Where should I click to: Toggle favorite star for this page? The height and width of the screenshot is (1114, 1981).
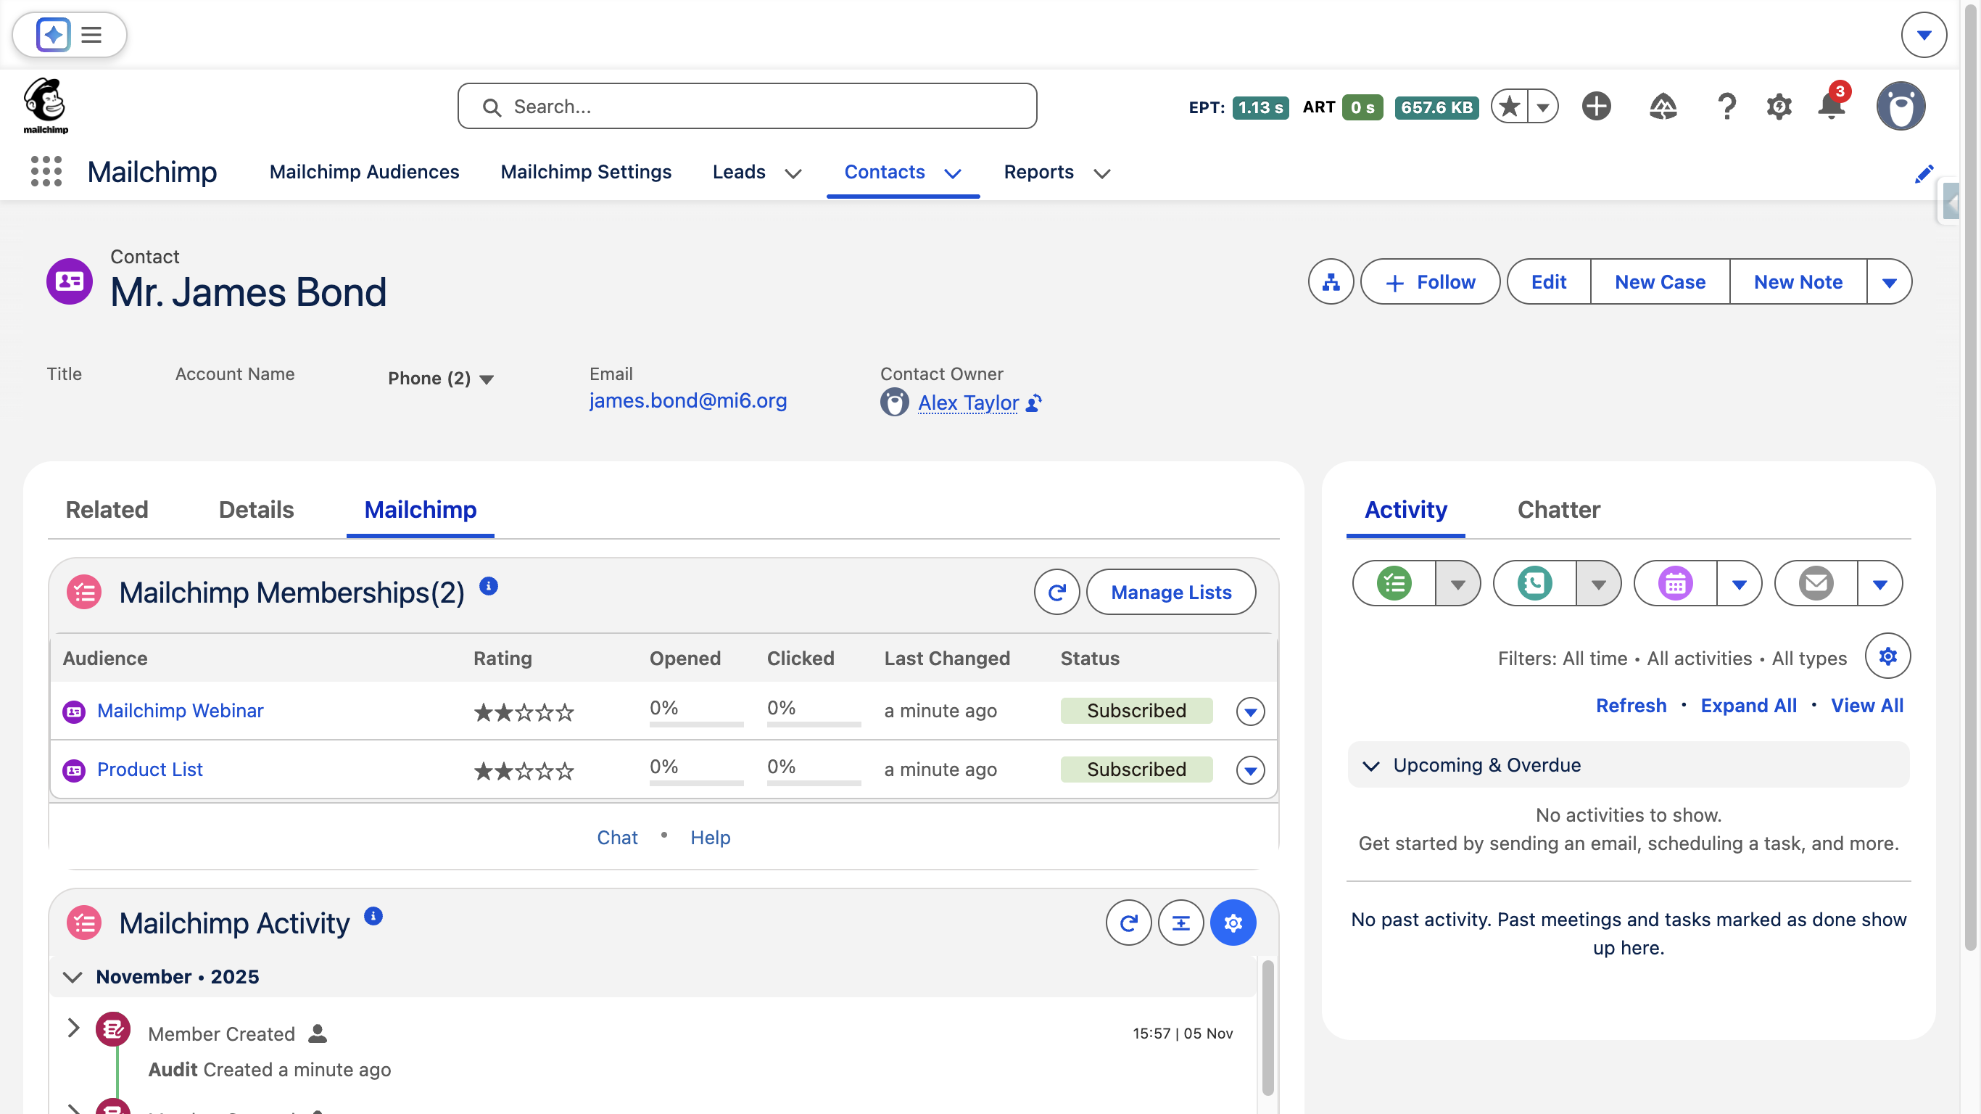[1510, 105]
